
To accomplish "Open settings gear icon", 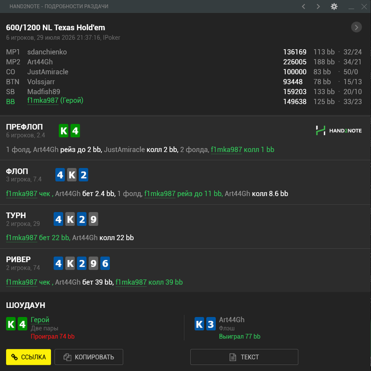I will point(334,6).
